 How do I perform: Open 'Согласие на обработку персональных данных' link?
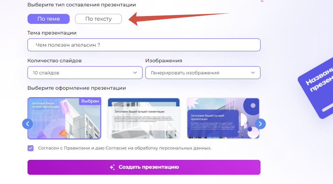158,148
